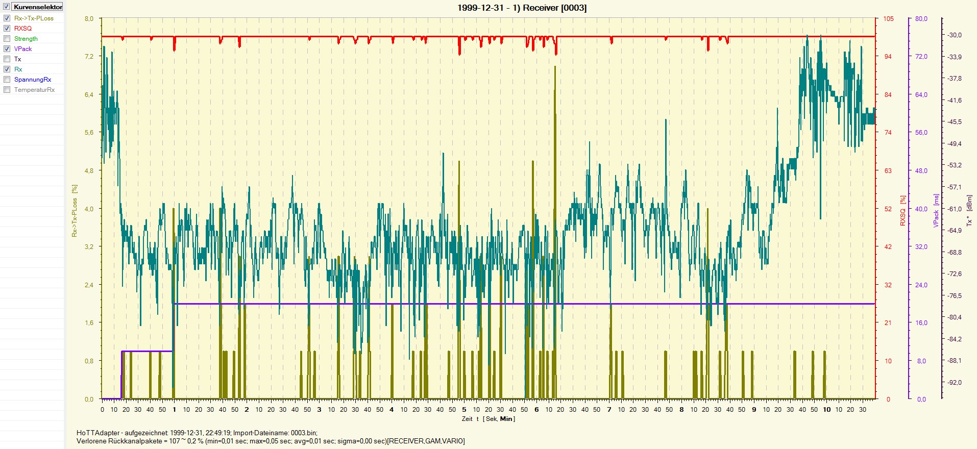Check the TemperaturRx curve checkbox

7,90
